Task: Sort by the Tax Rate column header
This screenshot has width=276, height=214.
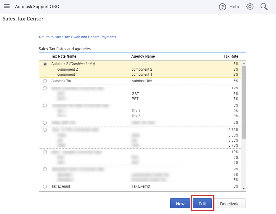Action: [231, 56]
